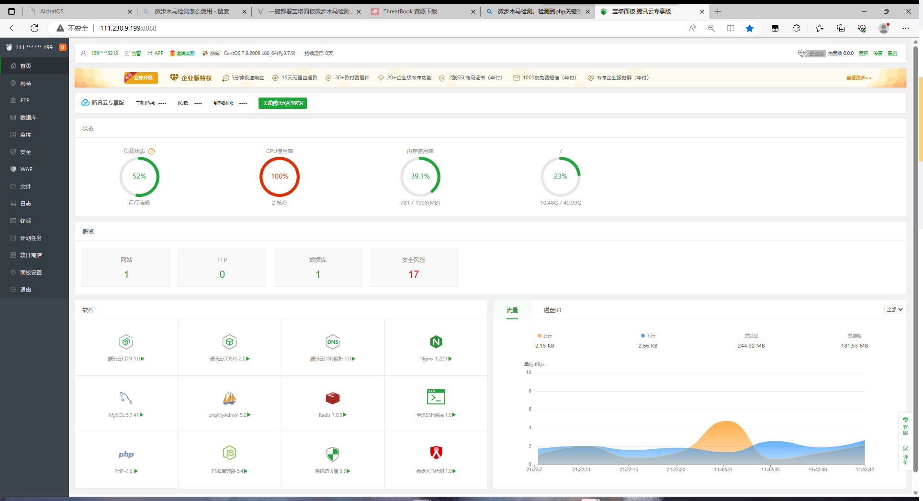Screen dimensions: 923x501
Task: Open the phpMyAdmin 5.2 sailboat icon
Action: [229, 398]
